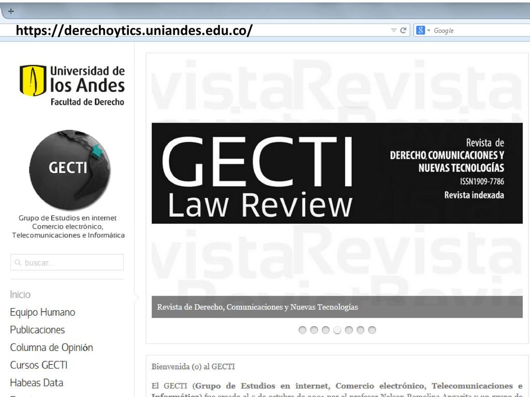This screenshot has height=397, width=530.
Task: Select the fourth highlighted slideshow dot
Action: (x=337, y=330)
